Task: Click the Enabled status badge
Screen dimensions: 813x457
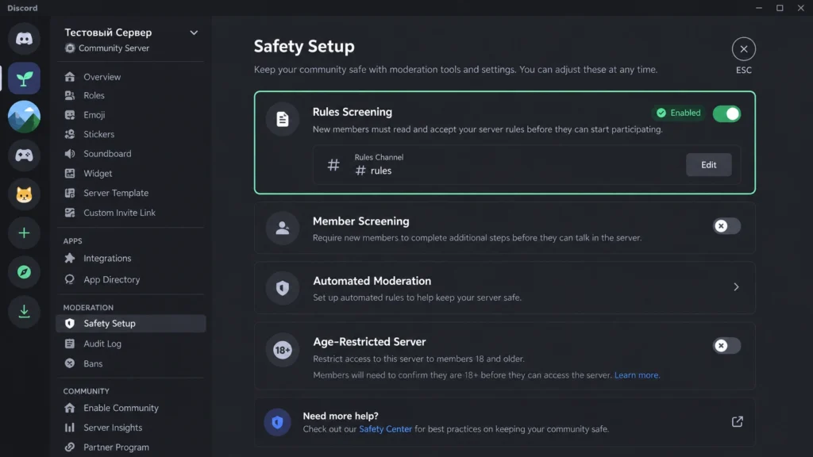Action: pyautogui.click(x=678, y=113)
